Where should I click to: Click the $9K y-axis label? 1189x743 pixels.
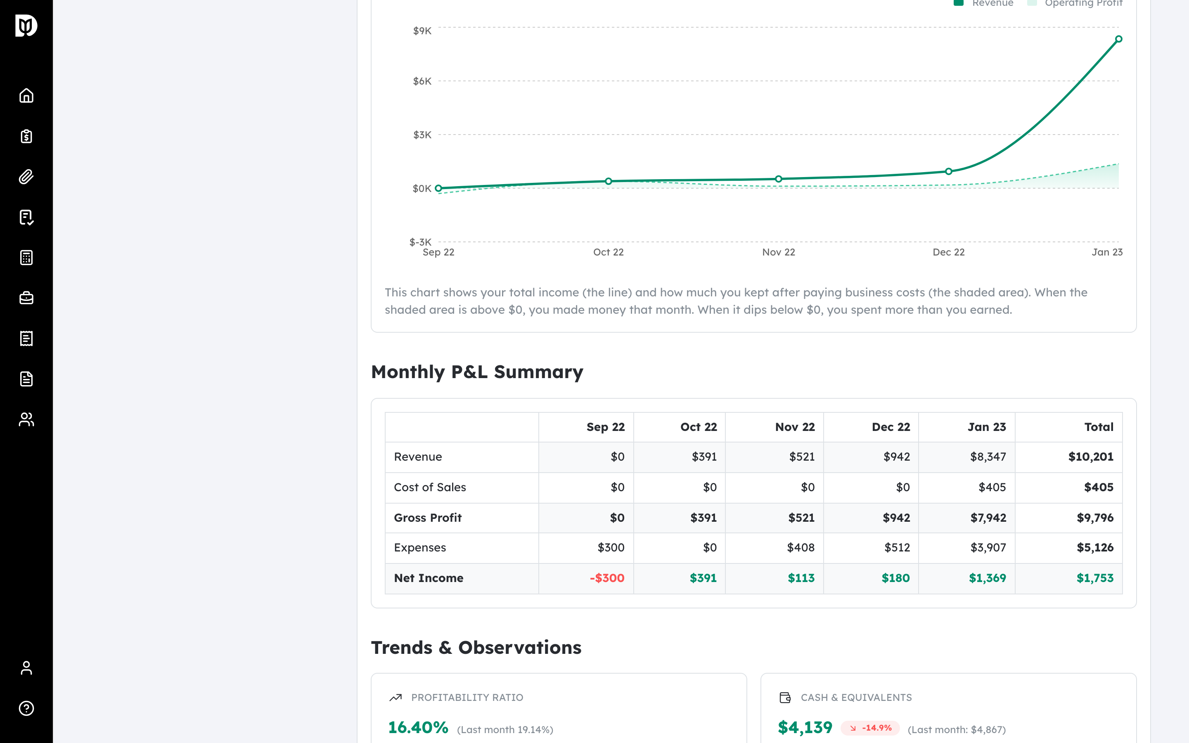(x=422, y=31)
